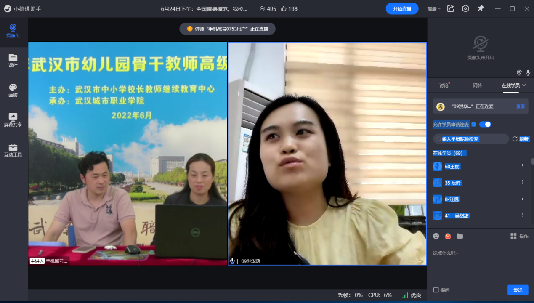Check the 提问 checkbox
534x303 pixels.
click(436, 290)
